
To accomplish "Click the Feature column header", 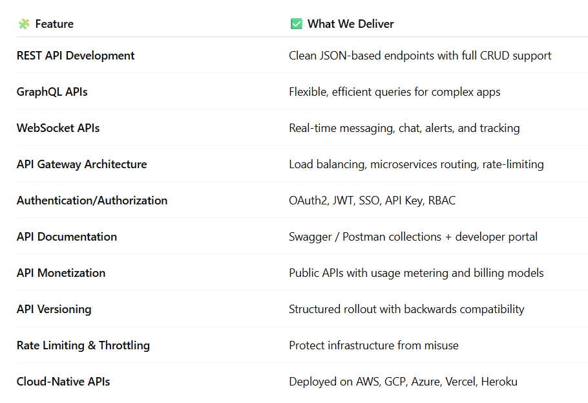I will (54, 24).
